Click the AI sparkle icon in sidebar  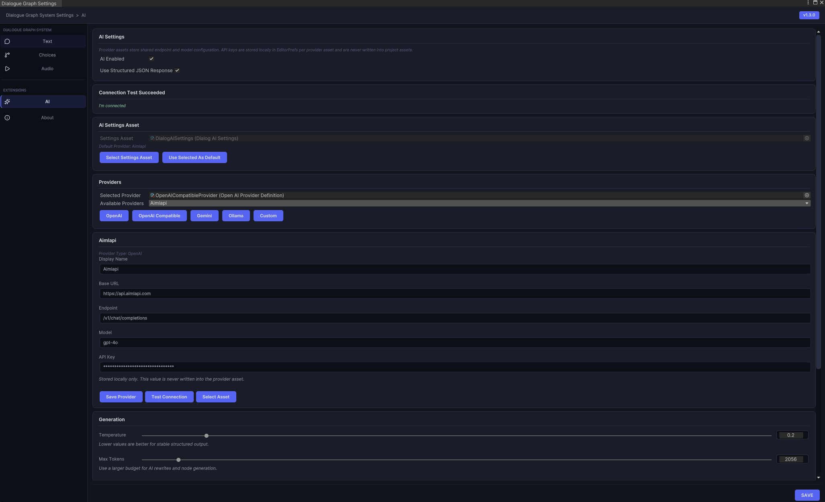click(x=7, y=102)
